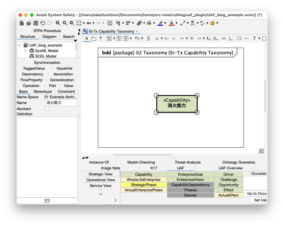Viewport: 284px width, 226px height.
Task: Open the UAF Overview tab
Action: tap(230, 168)
